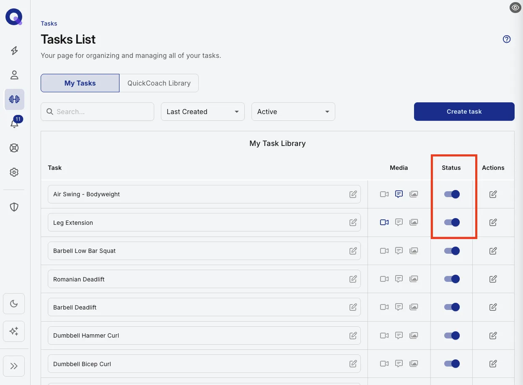
Task: Rename pencil inside Barbell Deadlift name field
Action: 353,307
